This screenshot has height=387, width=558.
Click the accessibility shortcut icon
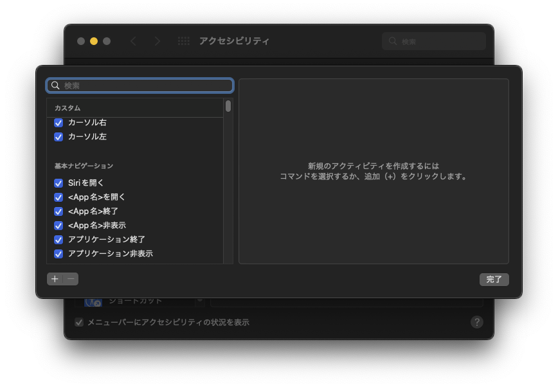(x=93, y=301)
